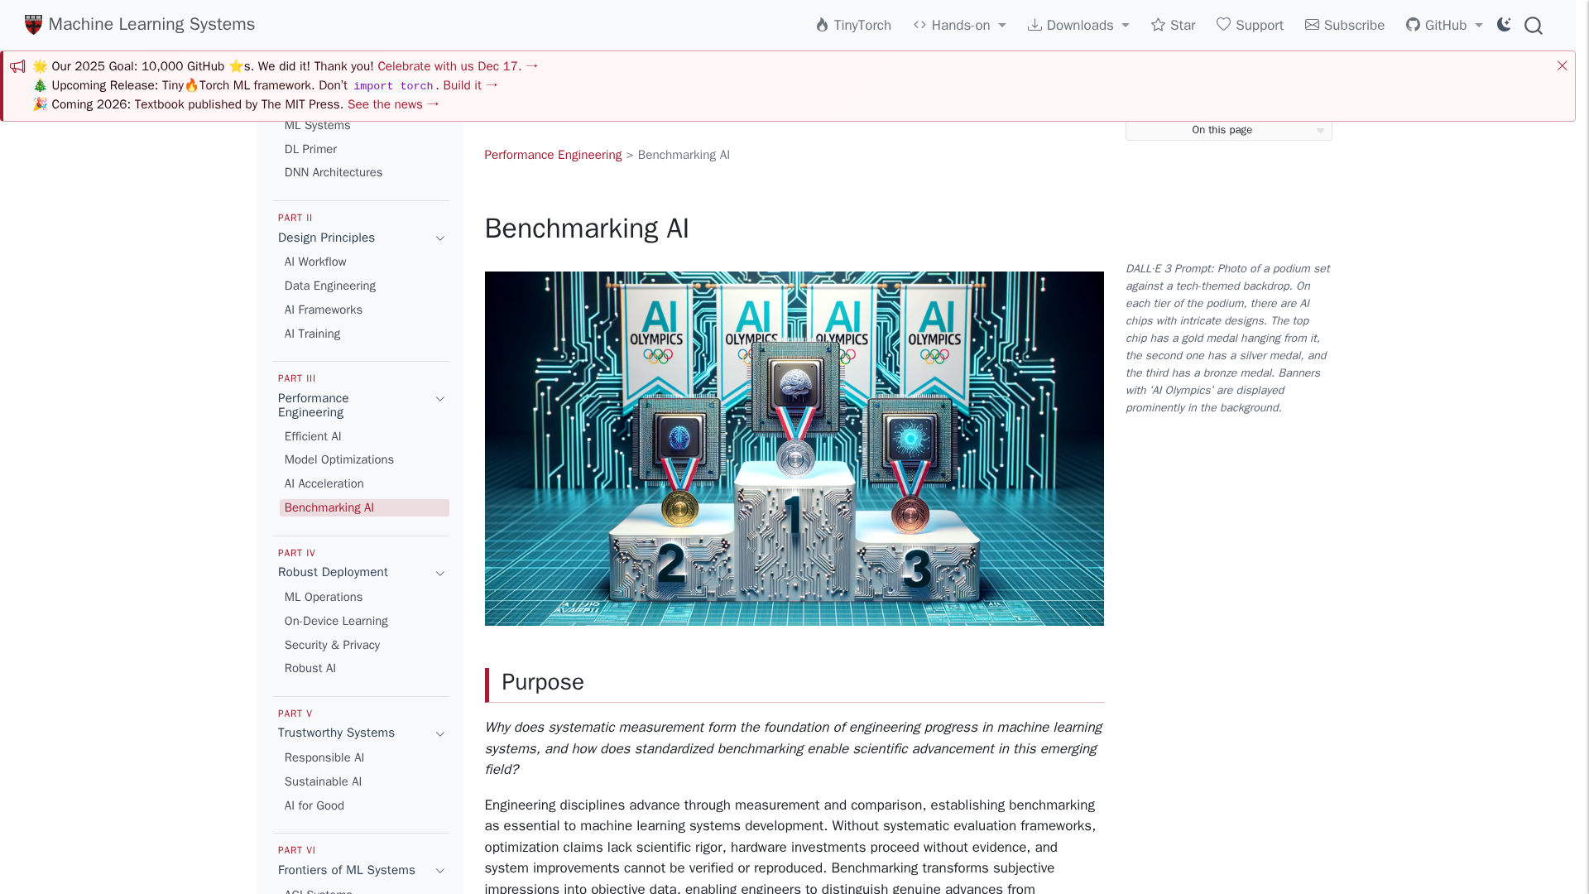
Task: Click the megaphone announcement icon
Action: 17,66
